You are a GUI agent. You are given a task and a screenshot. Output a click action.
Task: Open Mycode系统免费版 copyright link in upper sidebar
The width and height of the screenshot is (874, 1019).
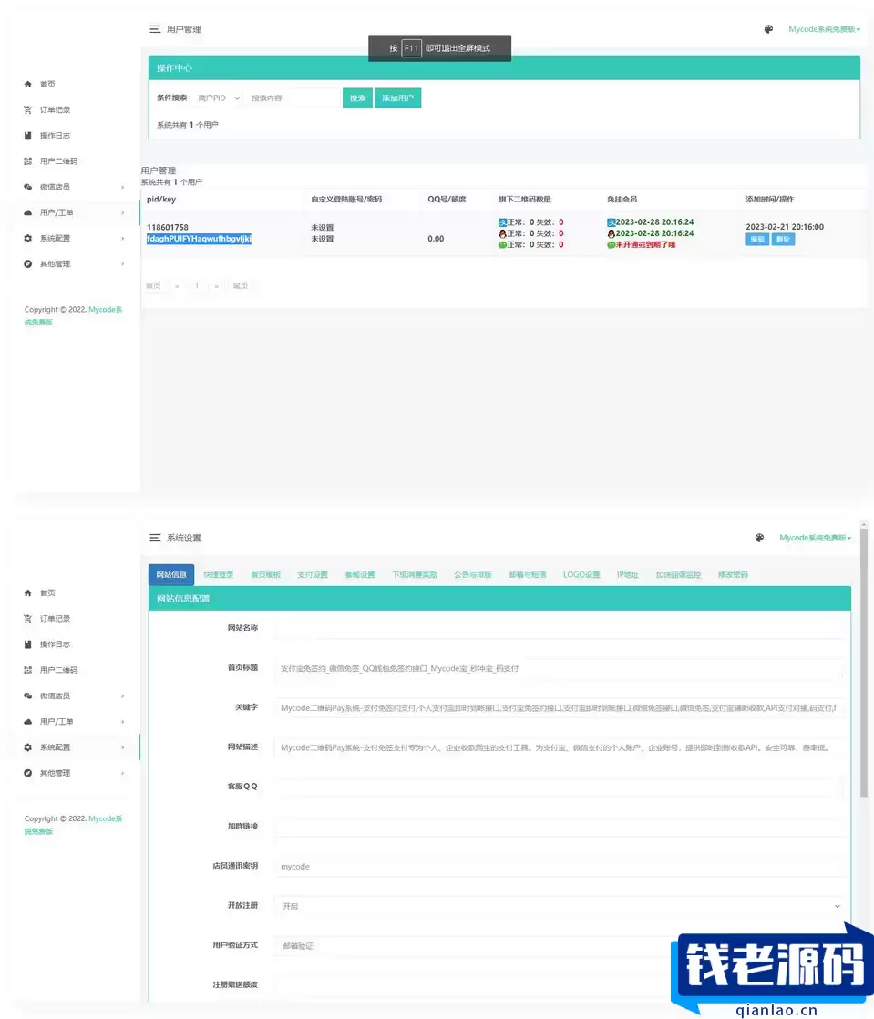point(73,316)
